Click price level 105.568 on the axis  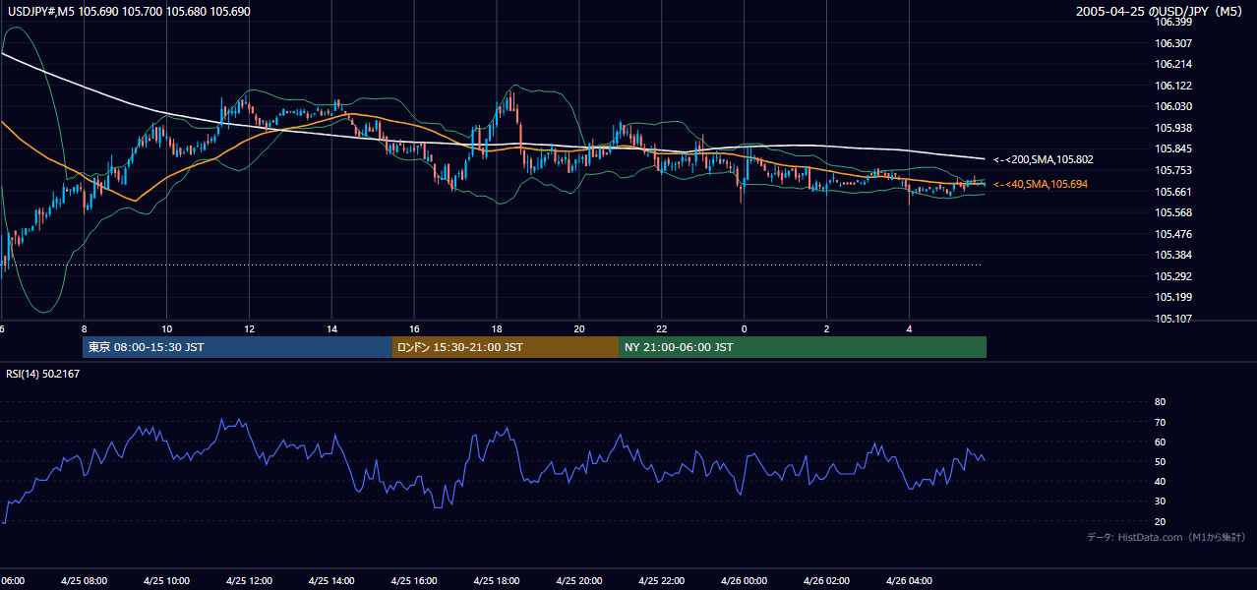[x=1174, y=212]
